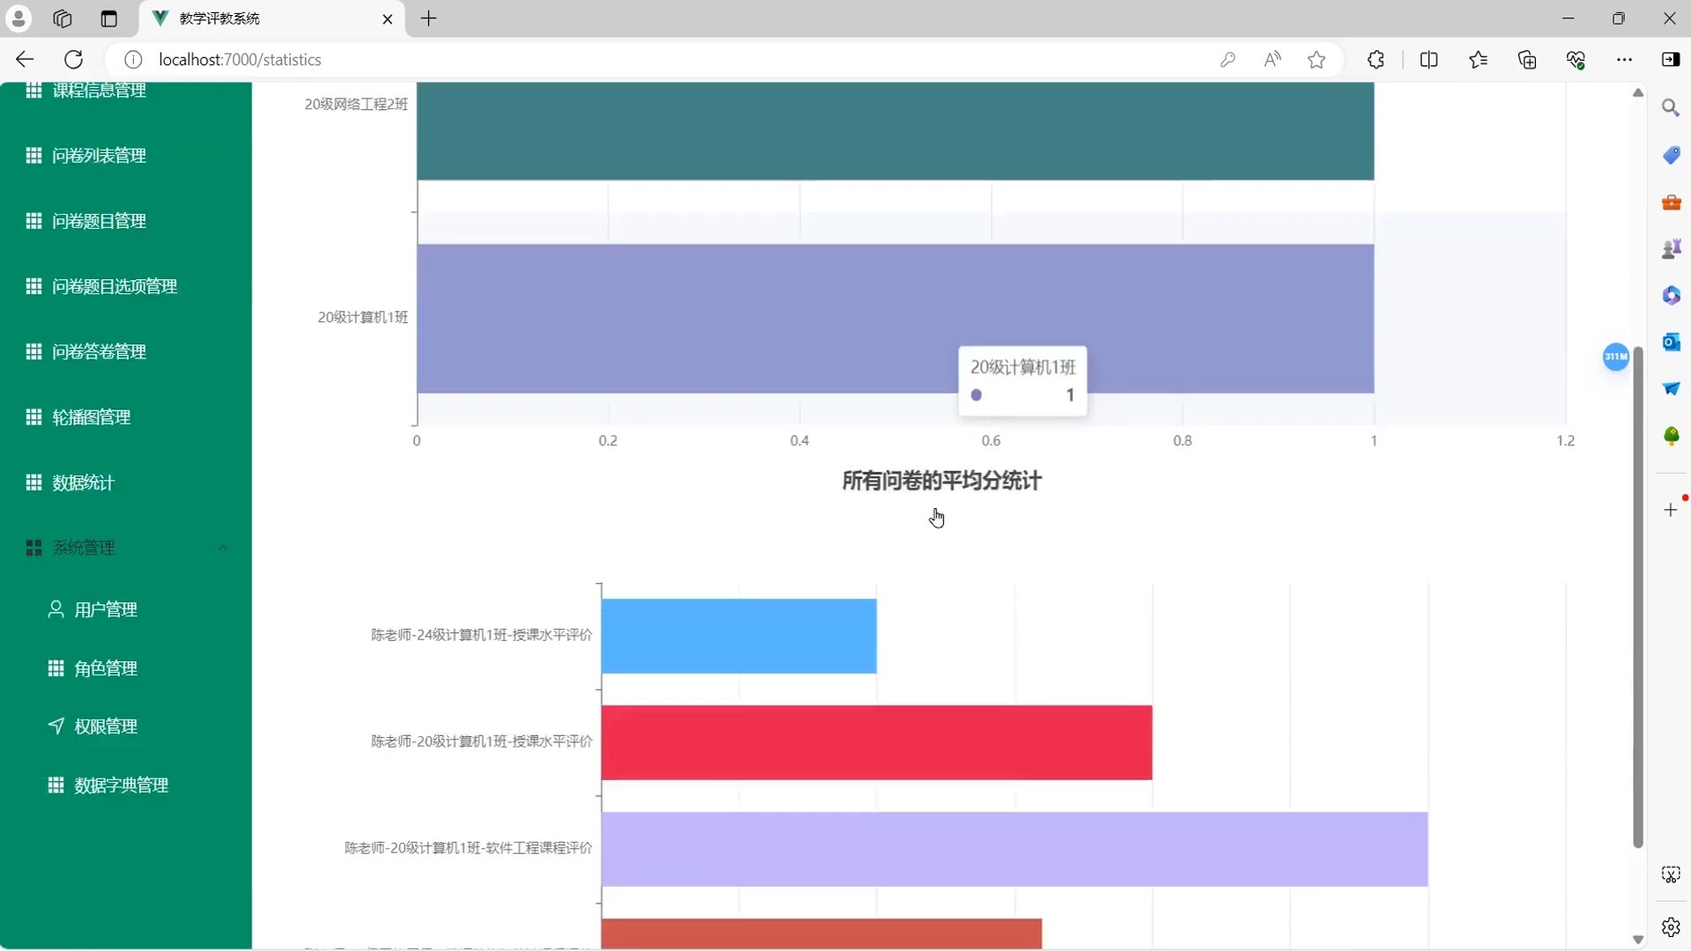Toggle the favorites star for this page
The width and height of the screenshot is (1691, 951).
pos(1317,59)
